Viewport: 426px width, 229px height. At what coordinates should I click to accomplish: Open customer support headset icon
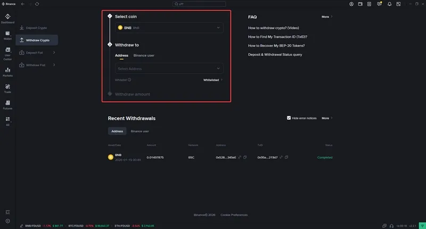pos(391,225)
